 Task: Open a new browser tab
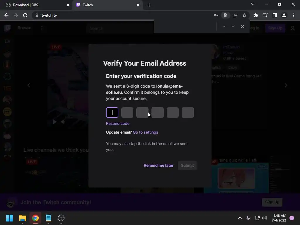pyautogui.click(x=149, y=5)
